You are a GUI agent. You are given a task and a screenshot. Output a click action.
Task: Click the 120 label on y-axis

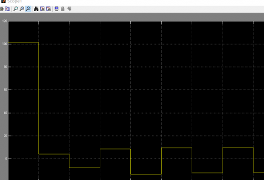[x=4, y=21]
